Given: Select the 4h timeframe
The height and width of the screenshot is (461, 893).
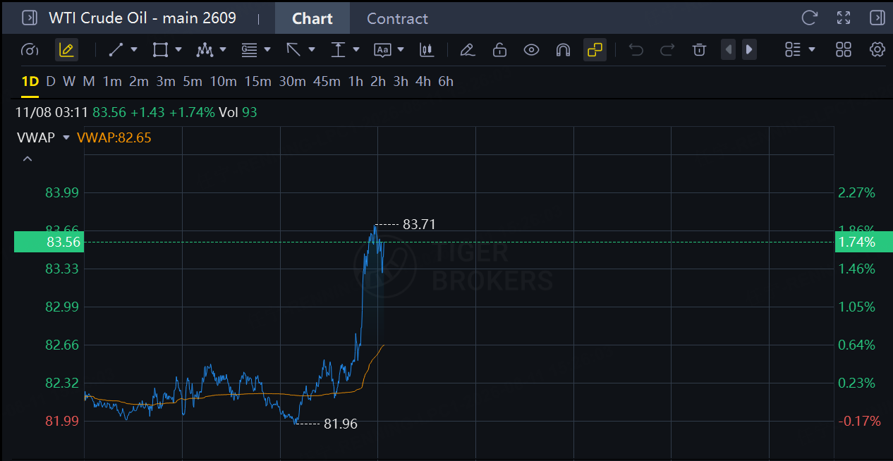Looking at the screenshot, I should pyautogui.click(x=423, y=81).
